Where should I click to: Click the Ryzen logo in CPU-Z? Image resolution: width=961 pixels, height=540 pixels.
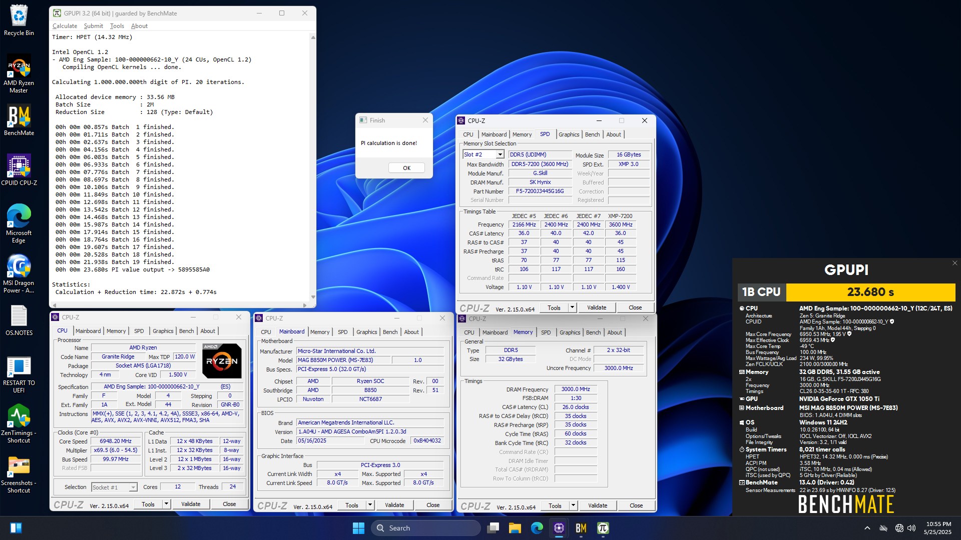[x=222, y=360]
